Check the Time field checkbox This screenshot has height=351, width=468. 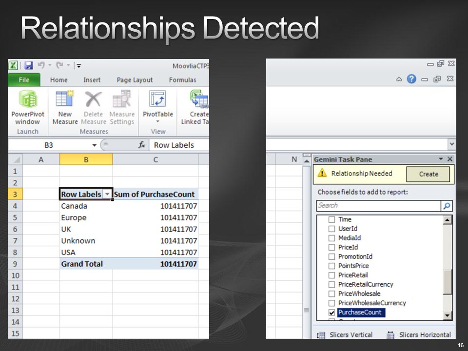tap(331, 220)
